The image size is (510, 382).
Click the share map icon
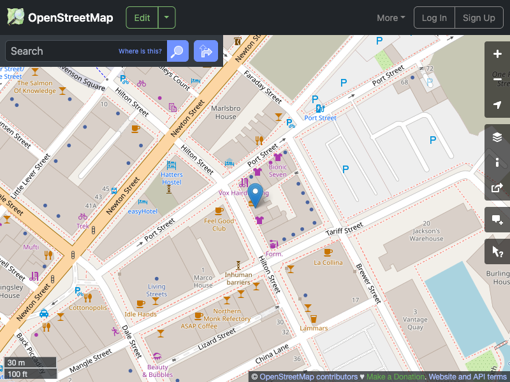tap(497, 188)
